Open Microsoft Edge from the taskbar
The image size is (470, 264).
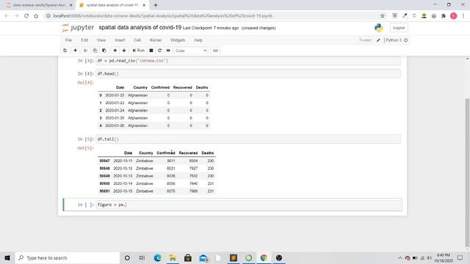point(157,257)
